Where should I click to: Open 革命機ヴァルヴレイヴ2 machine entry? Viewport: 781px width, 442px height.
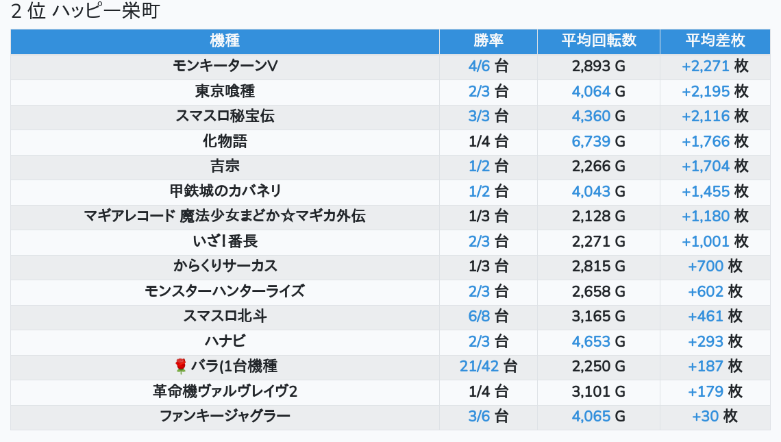(225, 391)
